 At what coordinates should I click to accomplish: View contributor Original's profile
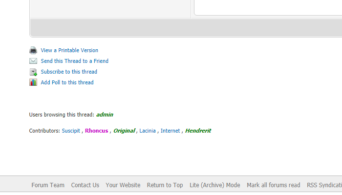pyautogui.click(x=125, y=131)
